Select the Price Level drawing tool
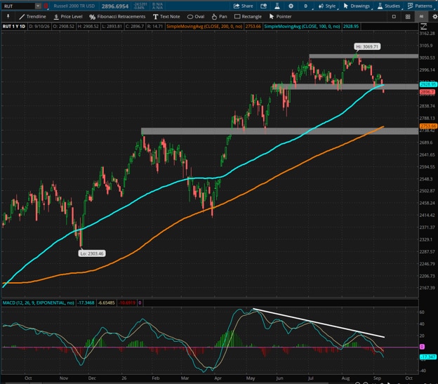 [68, 16]
